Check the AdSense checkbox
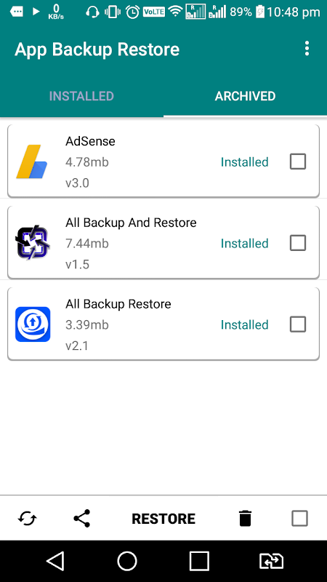Viewport: 327px width, 582px height. click(298, 162)
